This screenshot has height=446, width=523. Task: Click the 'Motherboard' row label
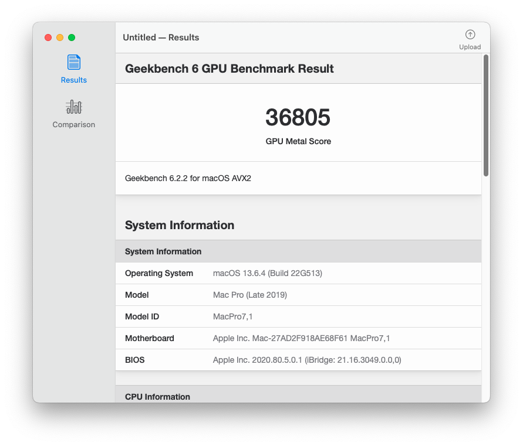coord(150,338)
